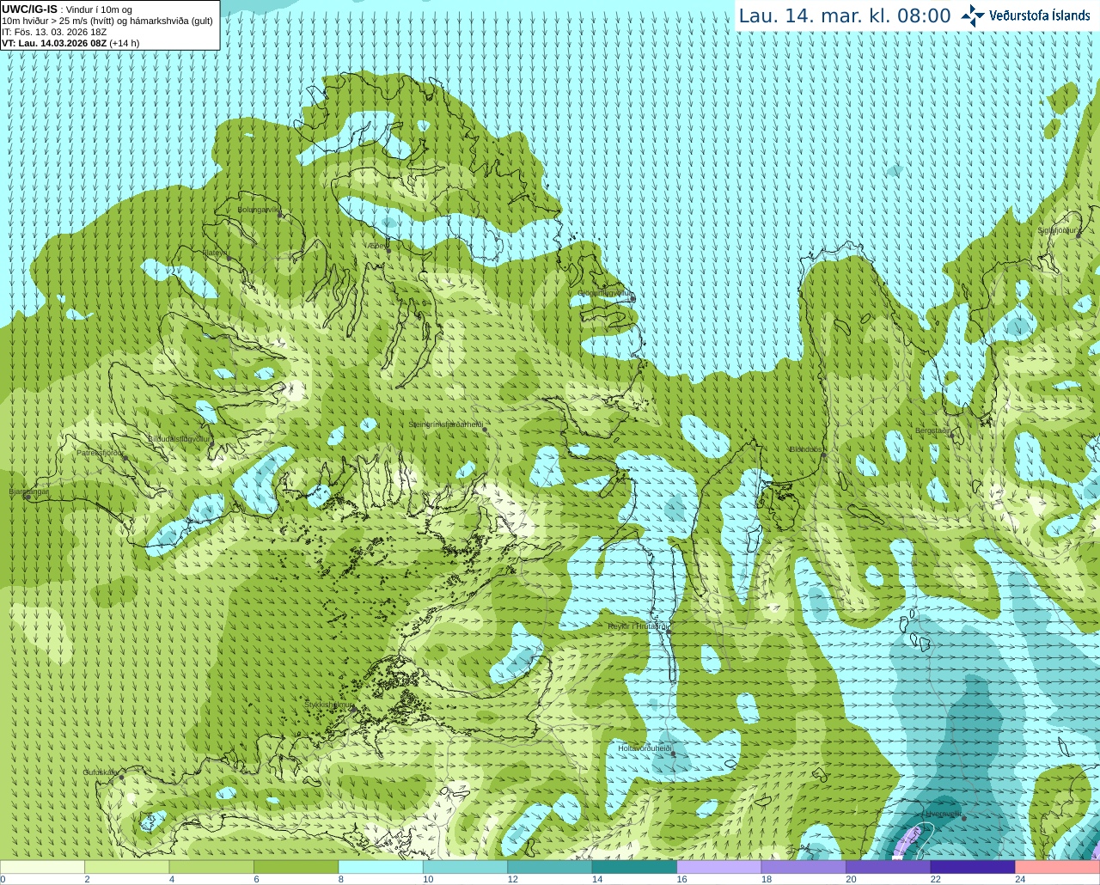The width and height of the screenshot is (1100, 885).
Task: Select the Gjögurflugvöllur station label
Action: 605,293
